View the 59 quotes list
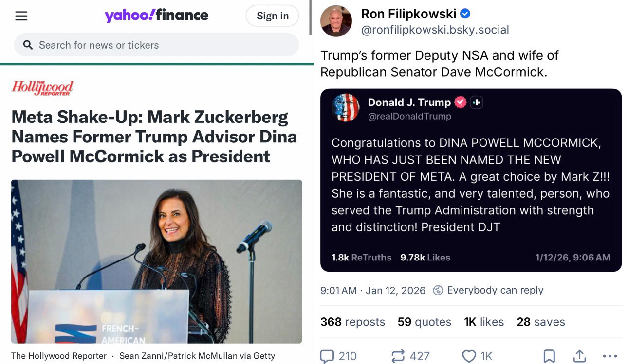Screen dimensions: 628x364 (424, 322)
